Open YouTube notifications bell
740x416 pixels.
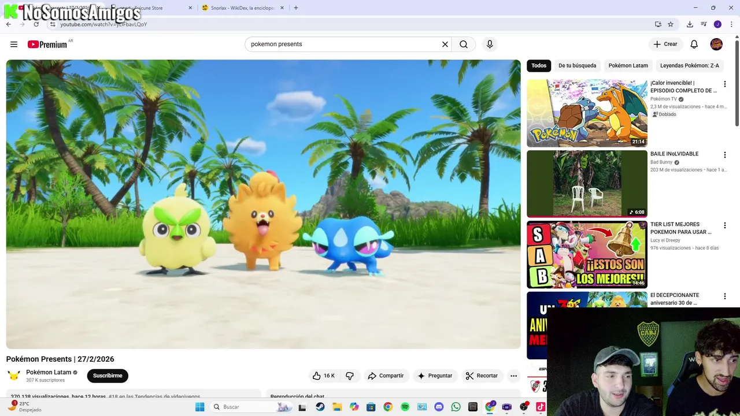(x=694, y=44)
